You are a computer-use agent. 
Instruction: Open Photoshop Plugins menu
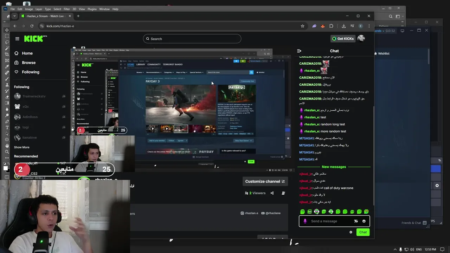(92, 9)
